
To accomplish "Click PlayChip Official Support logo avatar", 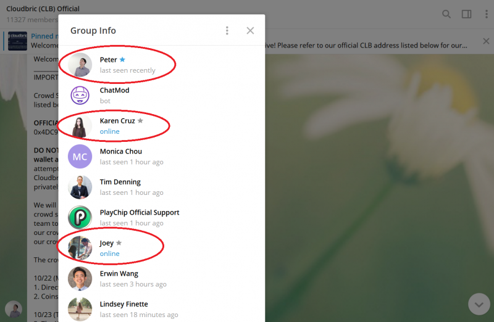I will click(x=80, y=218).
